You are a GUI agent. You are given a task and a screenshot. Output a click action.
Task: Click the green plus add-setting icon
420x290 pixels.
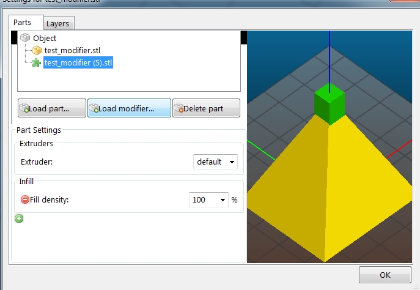coord(19,218)
